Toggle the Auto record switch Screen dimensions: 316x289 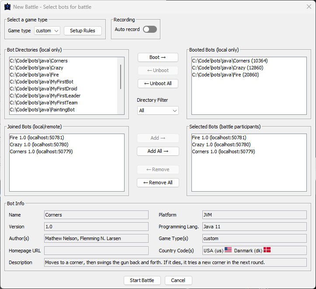149,29
